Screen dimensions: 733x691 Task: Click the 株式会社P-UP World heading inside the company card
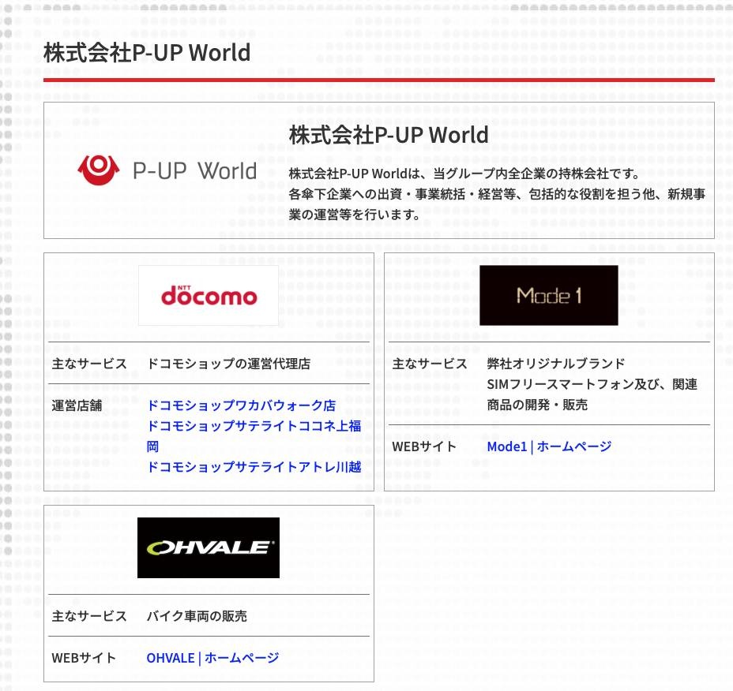389,135
